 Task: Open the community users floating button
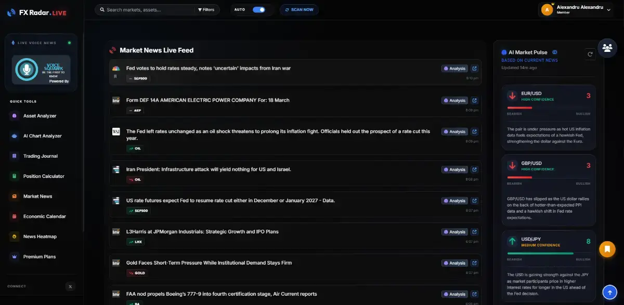tap(607, 48)
